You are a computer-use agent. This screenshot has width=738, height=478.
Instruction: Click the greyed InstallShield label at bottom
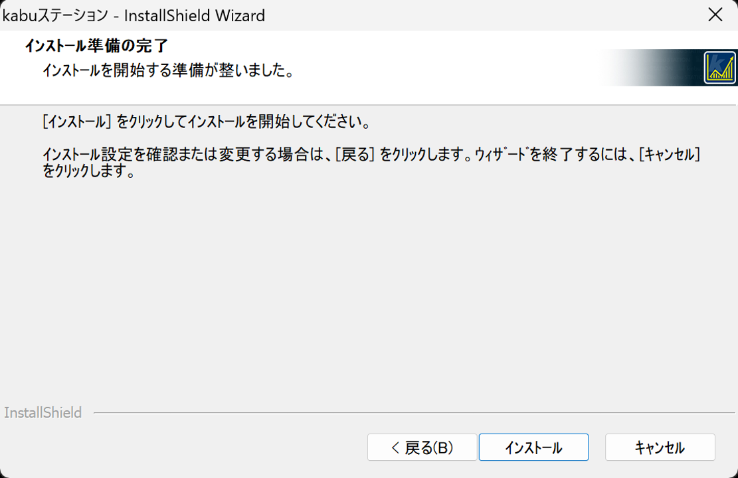43,412
